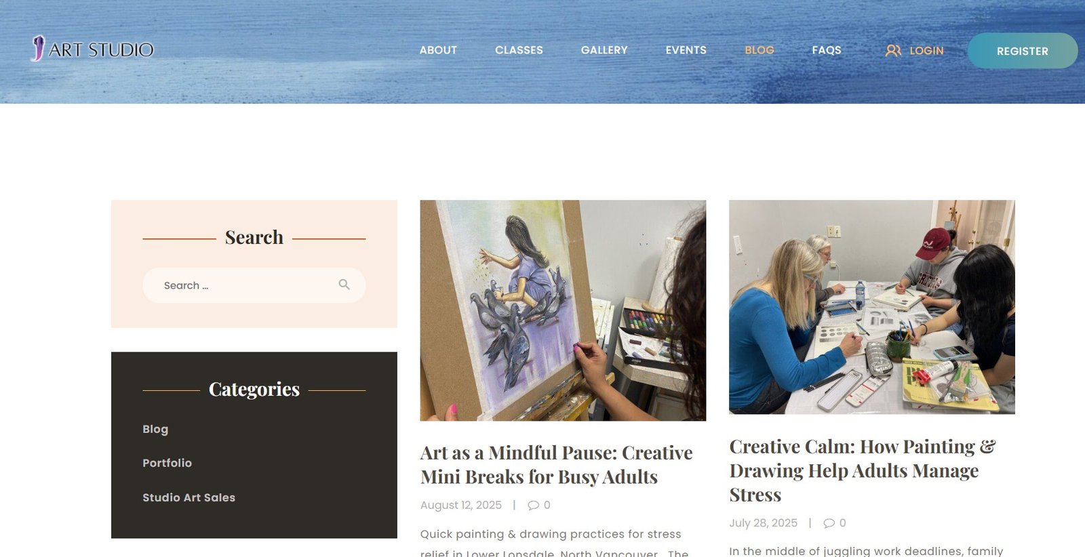Open the About menu item
The height and width of the screenshot is (557, 1085).
click(x=438, y=50)
